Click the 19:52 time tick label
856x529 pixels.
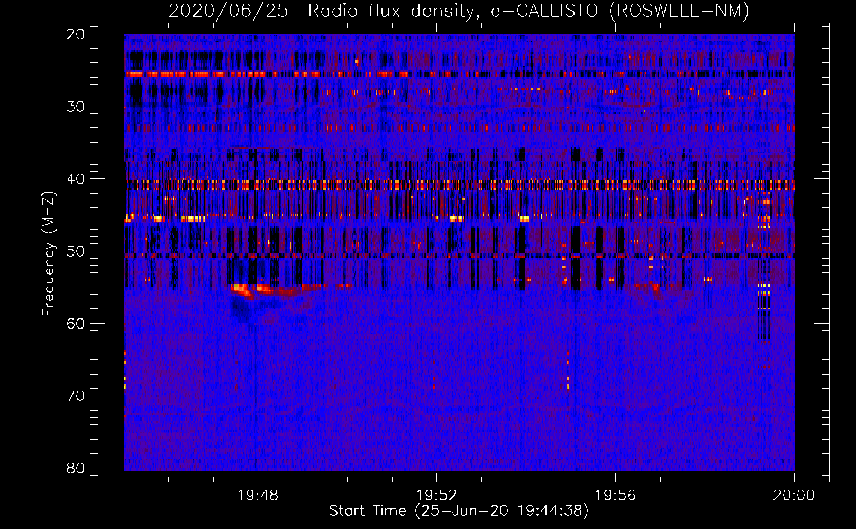[436, 496]
